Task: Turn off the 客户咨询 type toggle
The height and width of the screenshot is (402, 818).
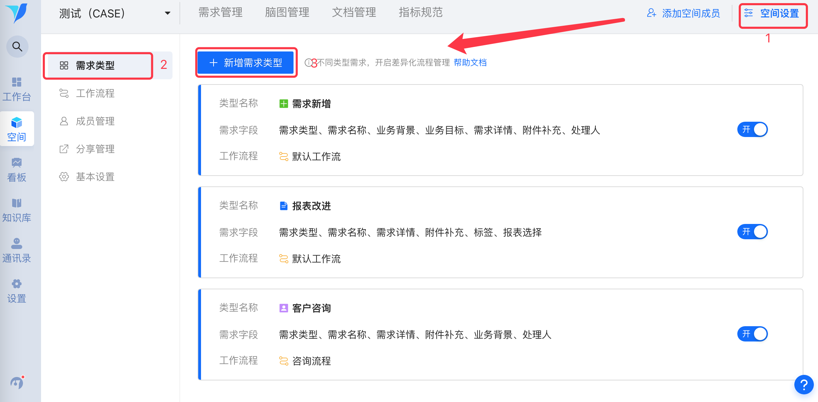Action: coord(752,334)
